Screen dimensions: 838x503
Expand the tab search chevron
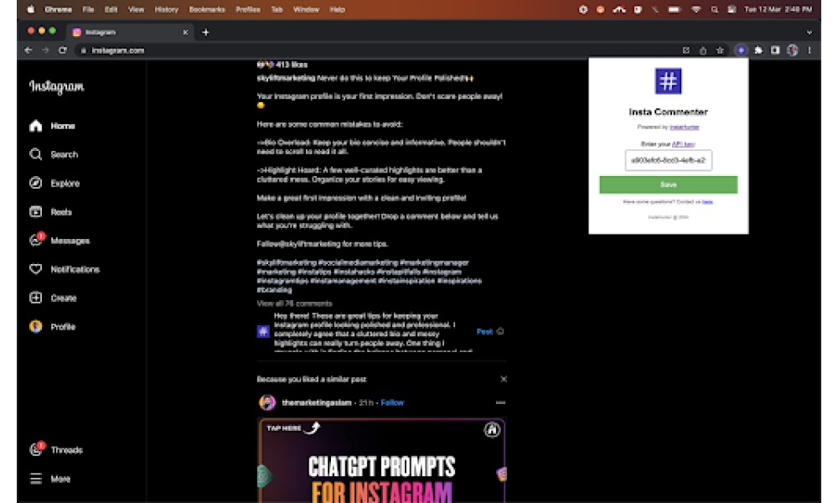(x=810, y=32)
